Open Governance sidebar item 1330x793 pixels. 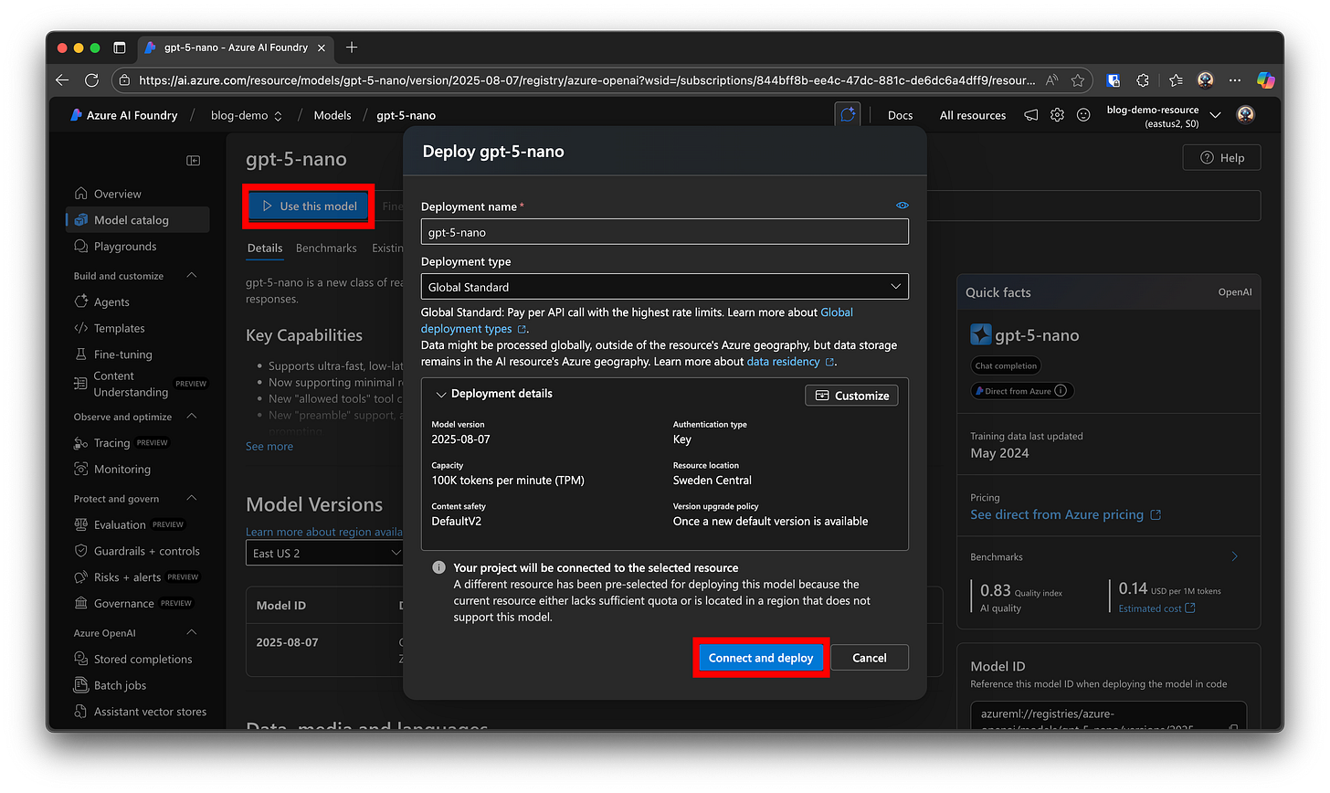133,604
